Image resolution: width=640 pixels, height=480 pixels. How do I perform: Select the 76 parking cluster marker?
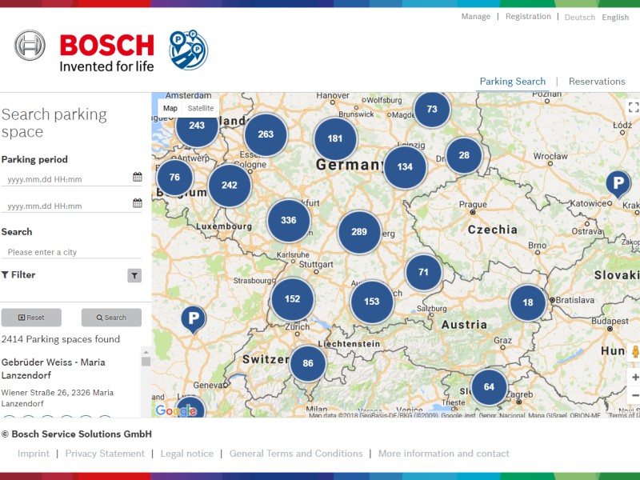174,178
